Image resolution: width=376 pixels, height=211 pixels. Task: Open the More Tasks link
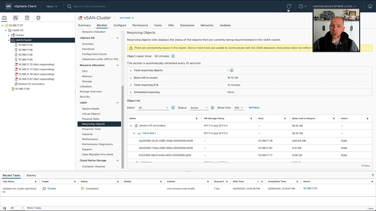point(34,208)
